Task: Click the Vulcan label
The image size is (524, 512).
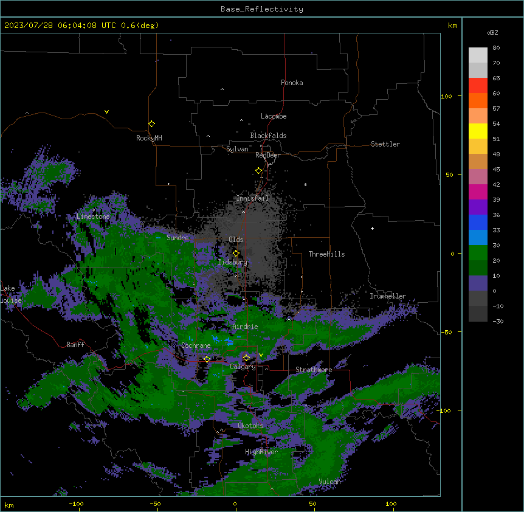Action: point(330,482)
